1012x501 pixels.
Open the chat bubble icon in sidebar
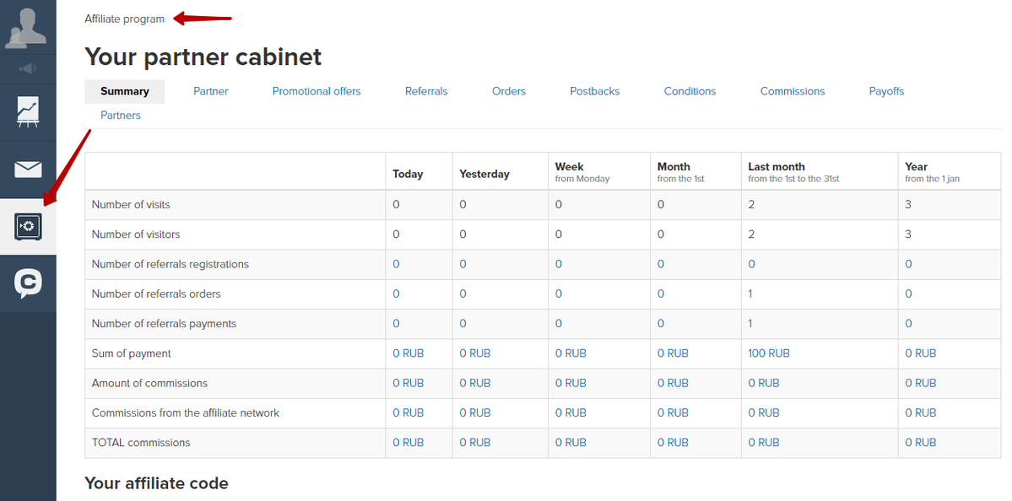(x=28, y=283)
